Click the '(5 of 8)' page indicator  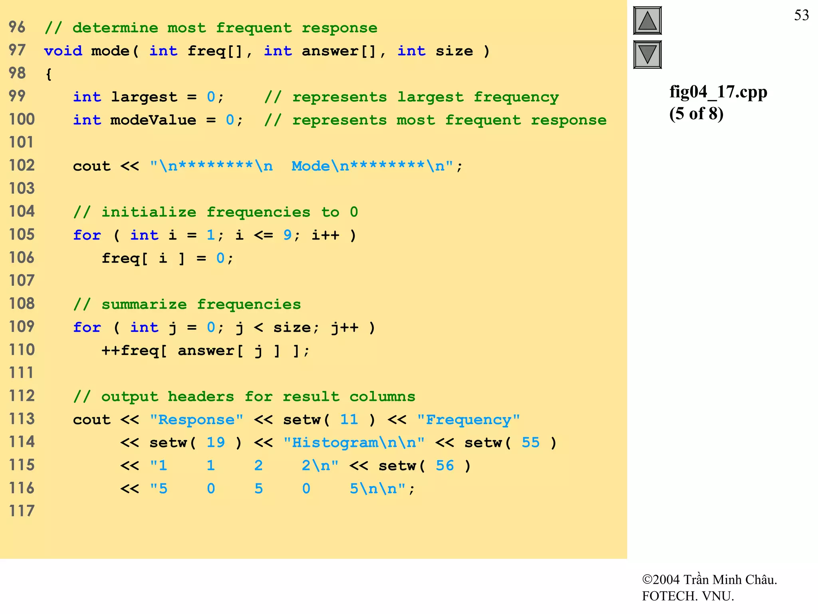[696, 114]
